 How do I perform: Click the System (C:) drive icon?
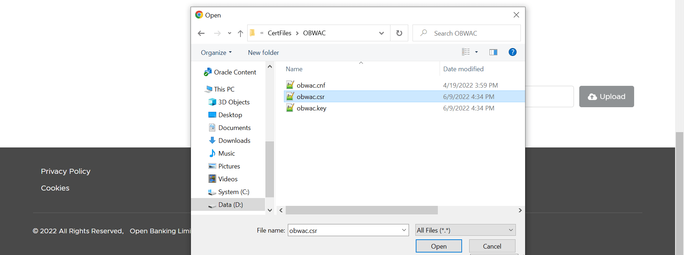212,192
